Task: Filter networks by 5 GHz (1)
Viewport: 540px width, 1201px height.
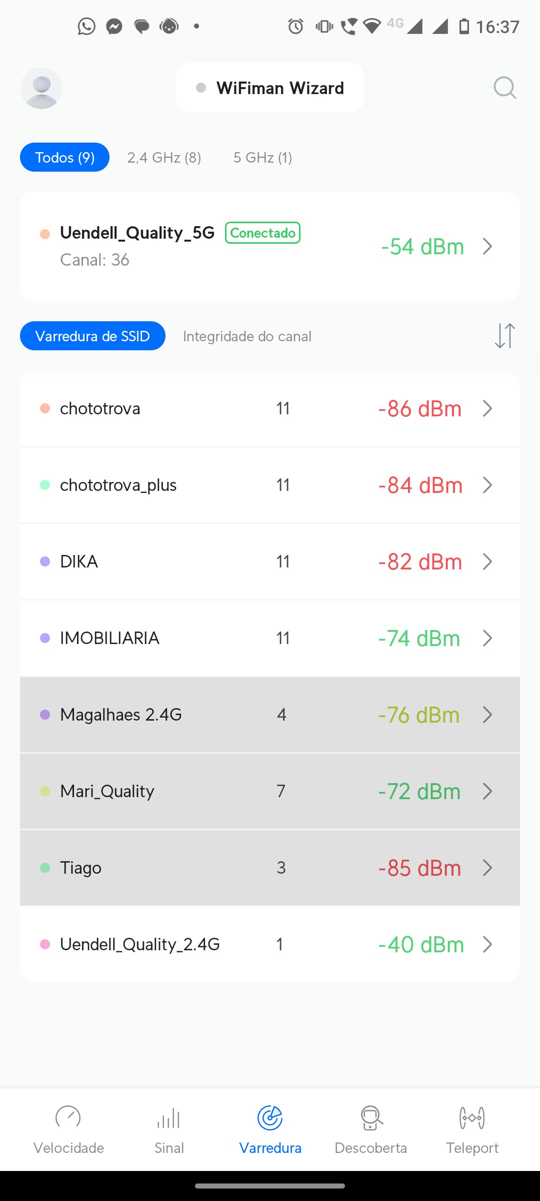Action: [x=262, y=158]
